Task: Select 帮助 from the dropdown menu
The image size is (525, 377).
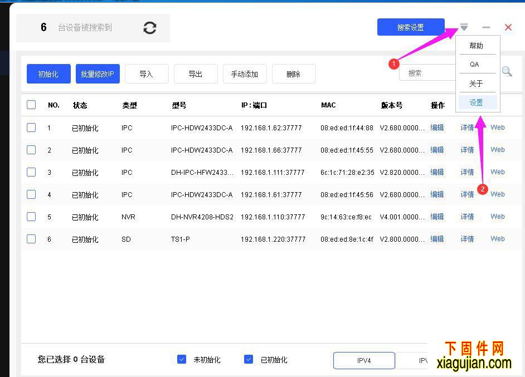Action: coord(476,46)
